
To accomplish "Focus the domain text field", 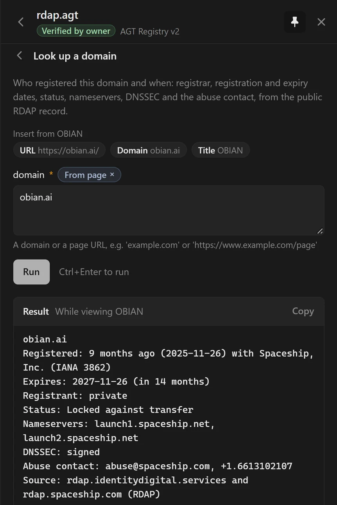I will 169,210.
